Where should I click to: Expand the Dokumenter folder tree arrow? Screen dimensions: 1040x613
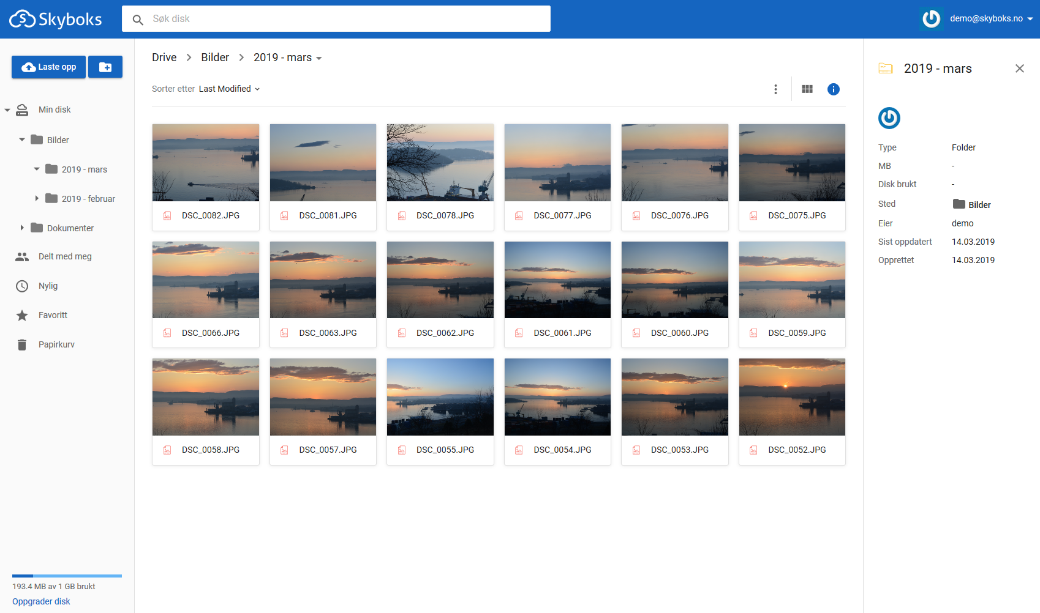(22, 228)
